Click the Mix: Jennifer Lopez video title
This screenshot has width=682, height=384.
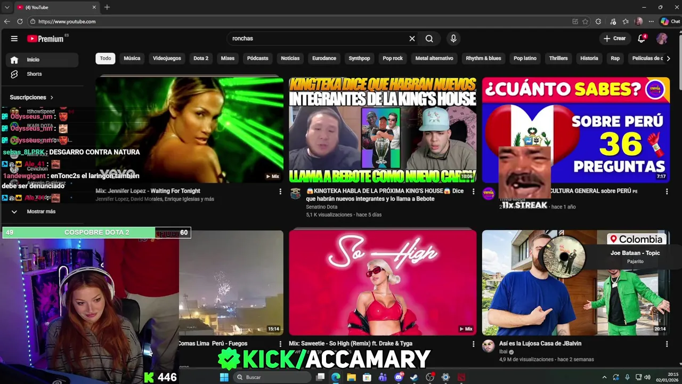tap(148, 191)
